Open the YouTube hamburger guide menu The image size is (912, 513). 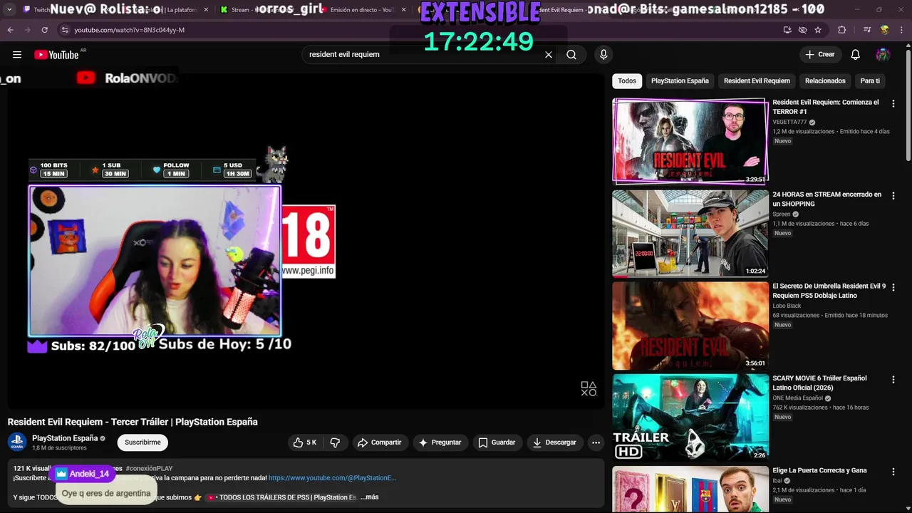pos(17,55)
